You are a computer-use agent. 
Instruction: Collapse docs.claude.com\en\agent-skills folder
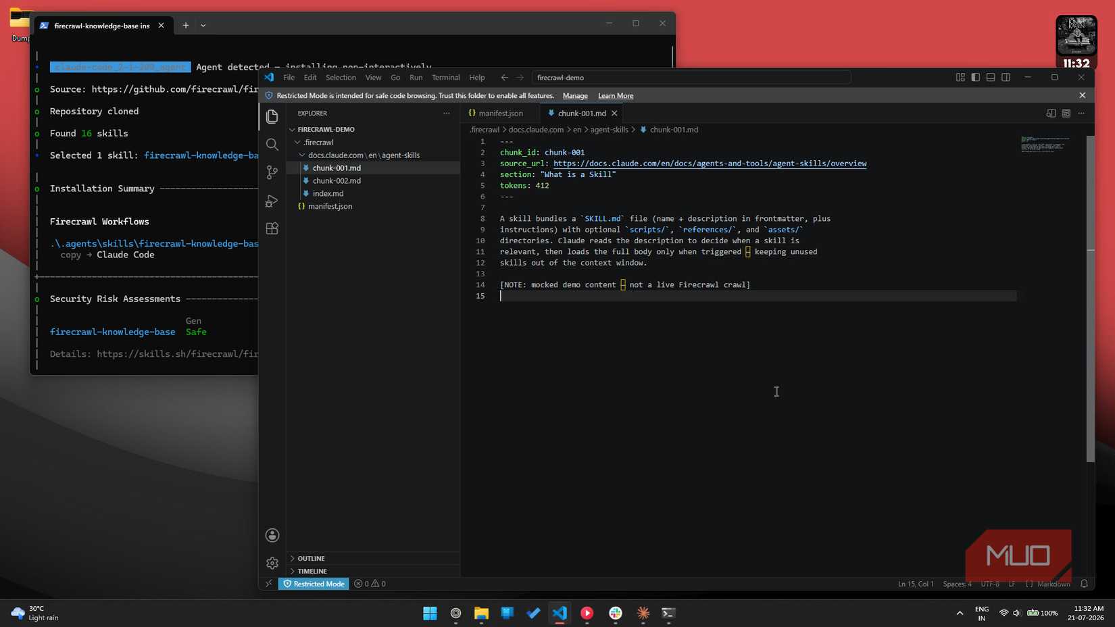373,155
